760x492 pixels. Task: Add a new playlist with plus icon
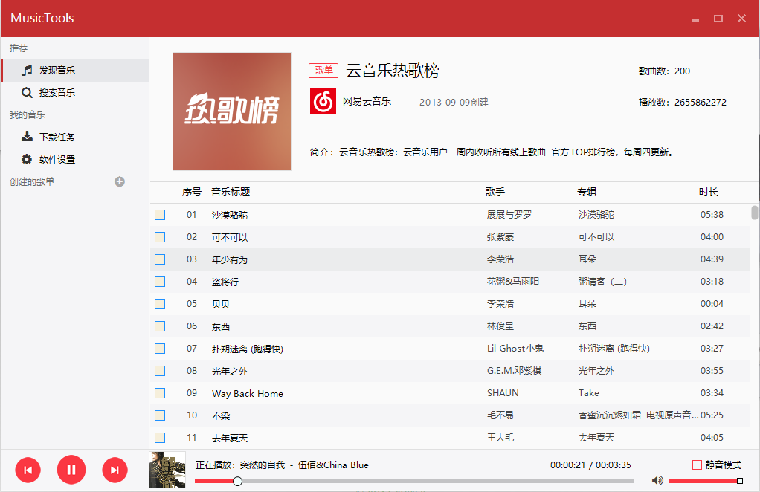tap(120, 181)
